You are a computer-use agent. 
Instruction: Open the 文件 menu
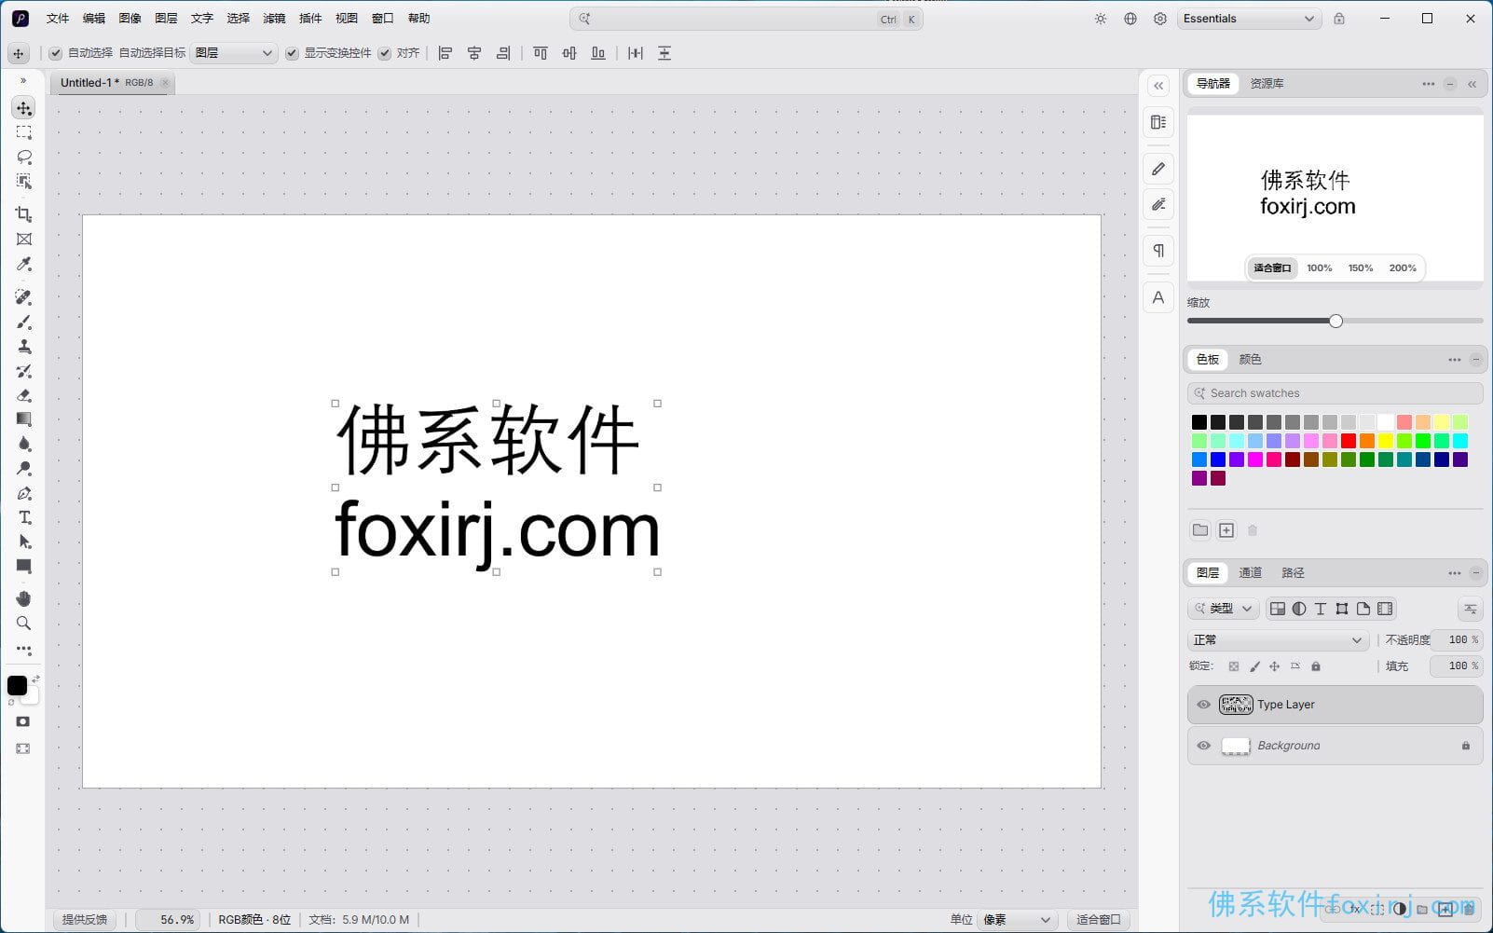tap(58, 19)
